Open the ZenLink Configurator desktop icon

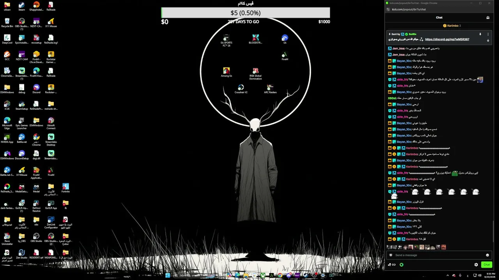coord(51,222)
